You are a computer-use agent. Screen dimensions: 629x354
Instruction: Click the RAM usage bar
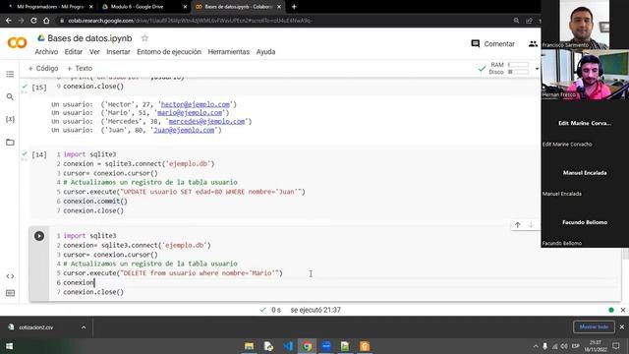point(518,65)
